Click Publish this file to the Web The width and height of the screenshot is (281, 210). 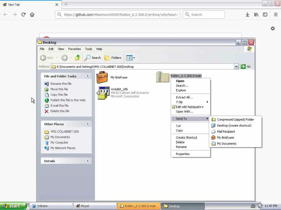coord(68,100)
